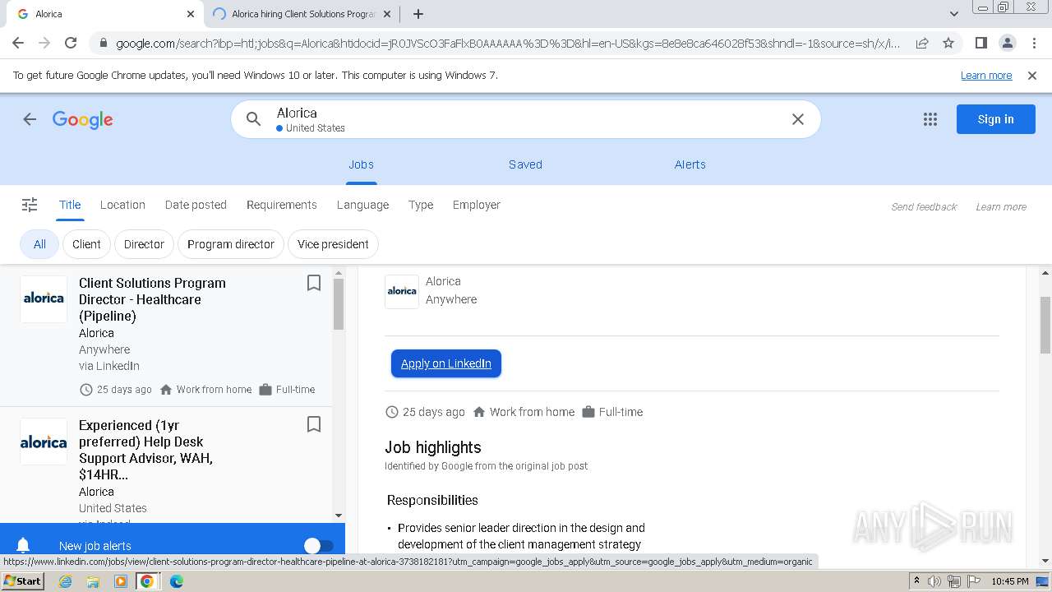
Task: Click the Sign in button
Action: (x=995, y=119)
